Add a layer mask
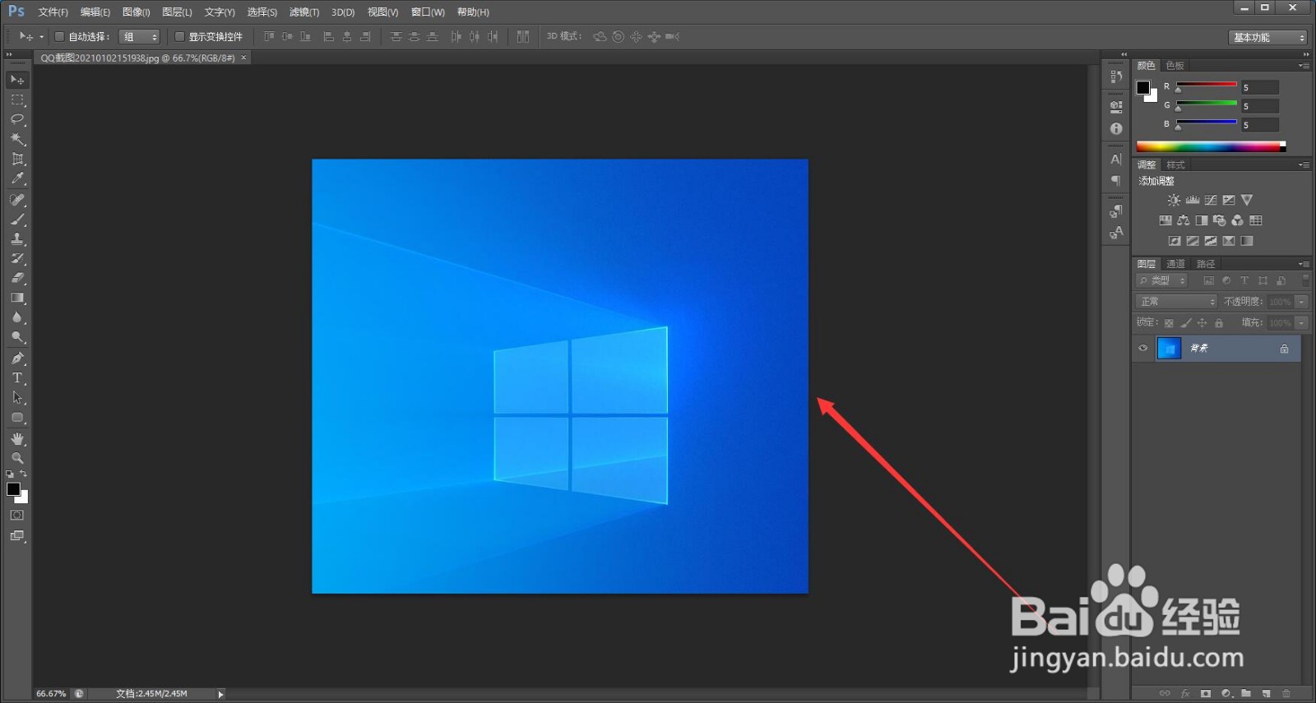The height and width of the screenshot is (703, 1316). coord(1206,694)
